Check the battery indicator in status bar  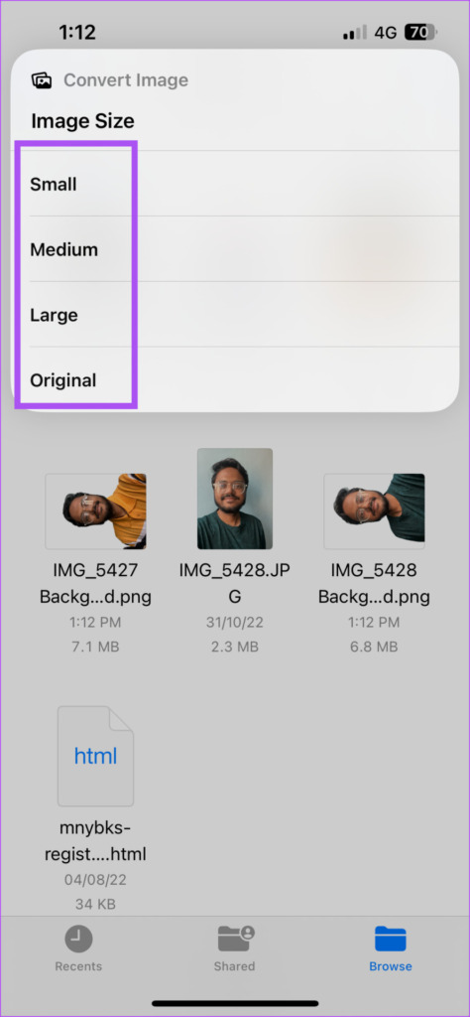click(x=421, y=32)
